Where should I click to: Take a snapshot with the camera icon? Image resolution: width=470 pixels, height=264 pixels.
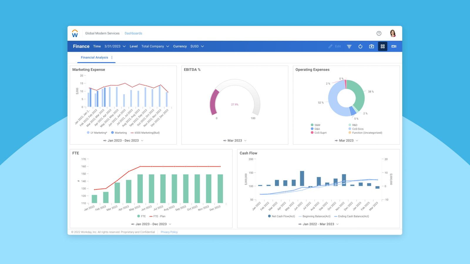[x=371, y=46]
